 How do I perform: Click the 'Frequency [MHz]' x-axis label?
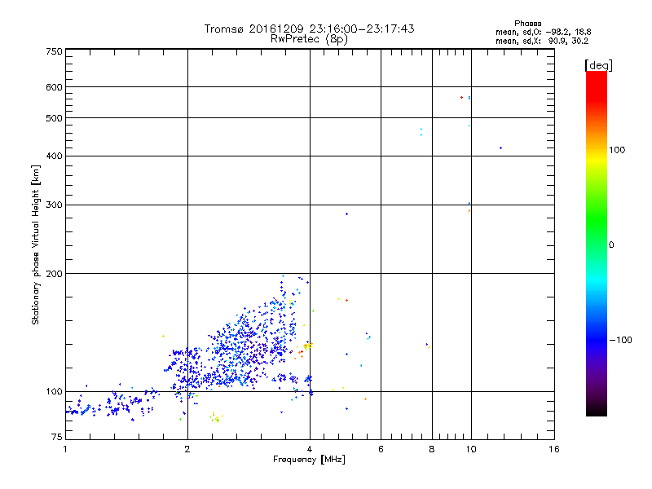tap(309, 460)
